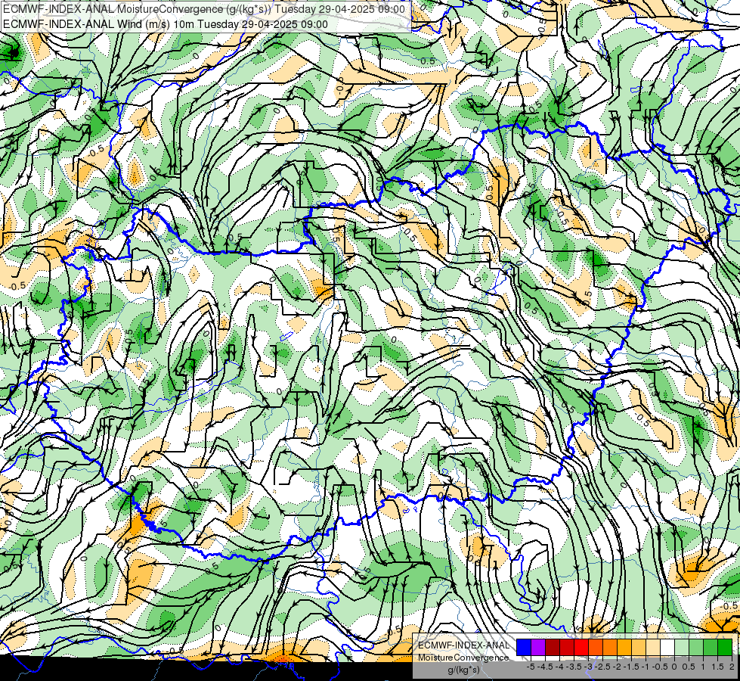The width and height of the screenshot is (740, 681).
Task: Click the light orange swatch between -1.5 and -1
Action: click(639, 647)
